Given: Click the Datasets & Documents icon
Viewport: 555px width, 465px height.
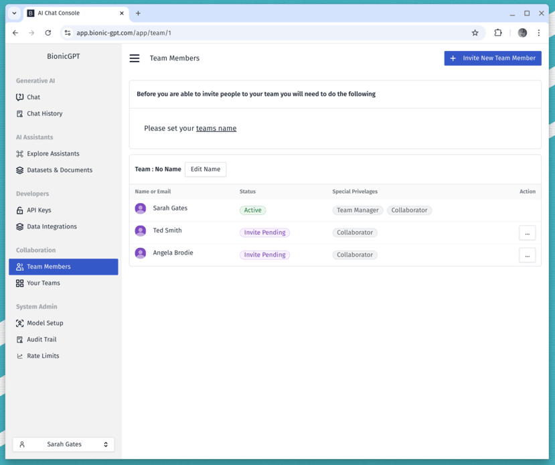Looking at the screenshot, I should click(x=21, y=170).
